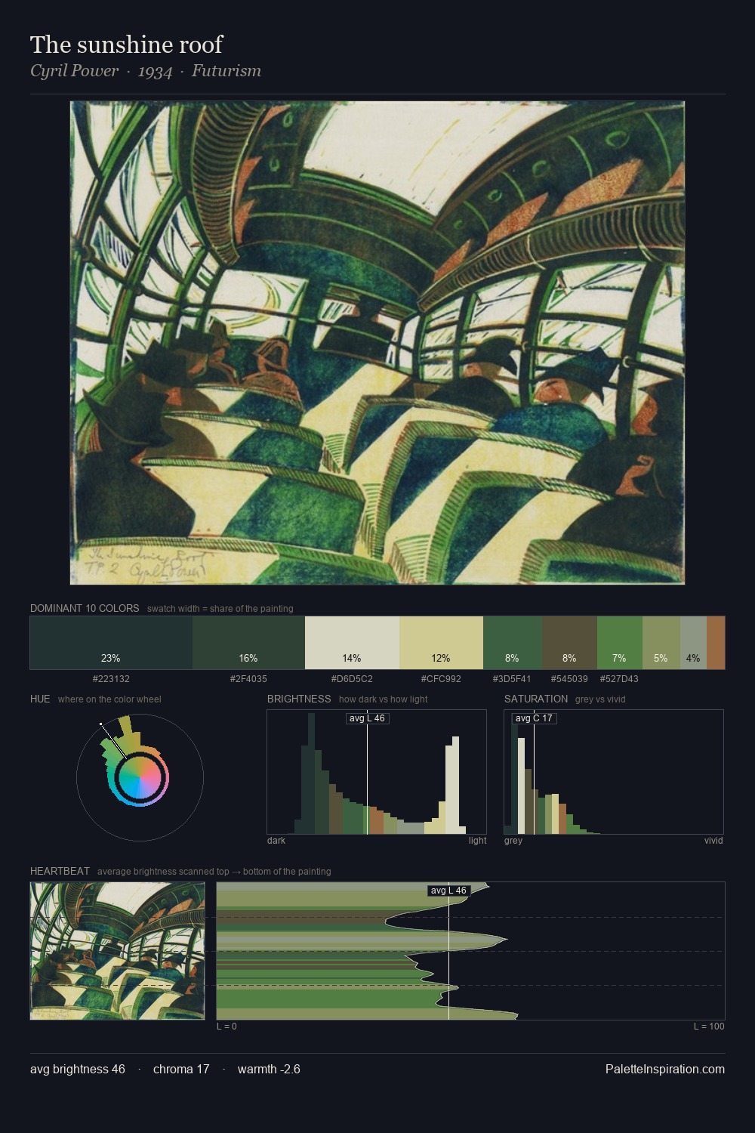Click the 'HEARTBEAT' section heading
This screenshot has width=755, height=1133.
pyautogui.click(x=60, y=871)
